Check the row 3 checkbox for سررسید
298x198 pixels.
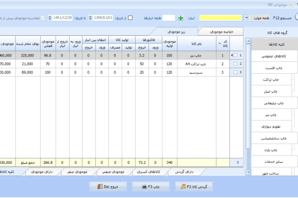click(x=235, y=72)
